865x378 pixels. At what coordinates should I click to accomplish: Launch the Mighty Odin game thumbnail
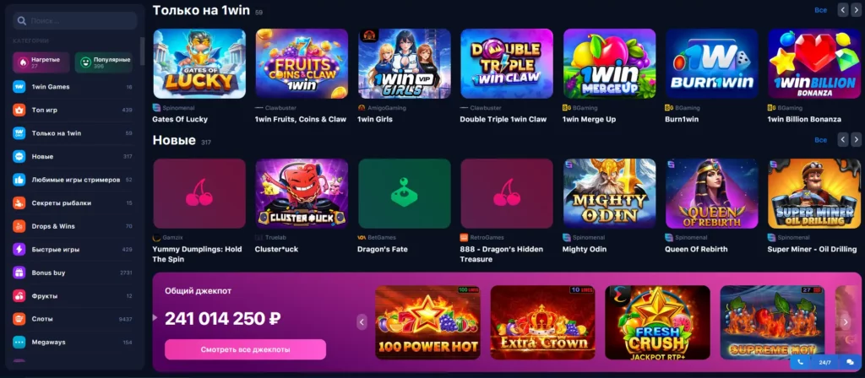[610, 193]
